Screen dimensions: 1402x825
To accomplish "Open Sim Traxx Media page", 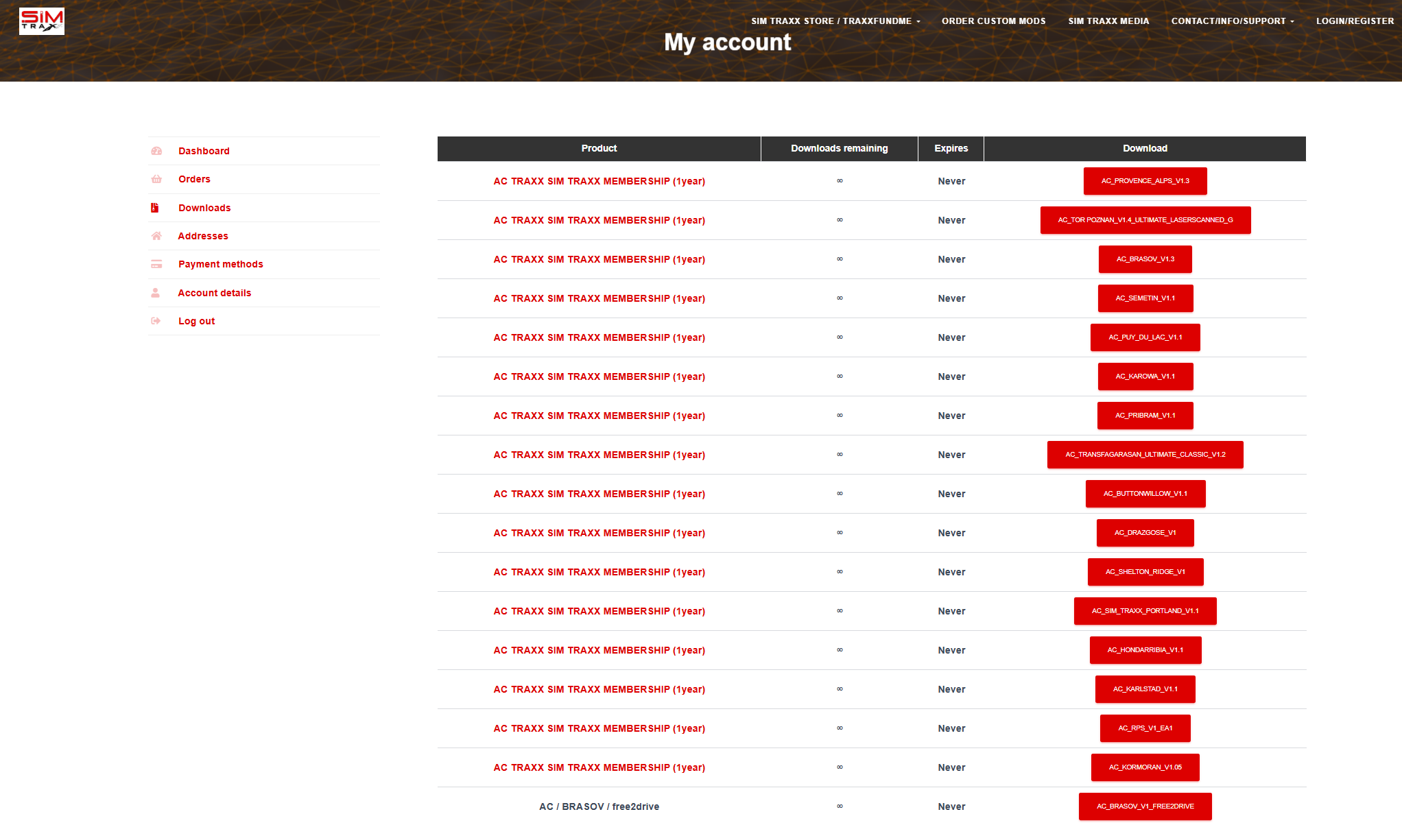I will [1108, 21].
